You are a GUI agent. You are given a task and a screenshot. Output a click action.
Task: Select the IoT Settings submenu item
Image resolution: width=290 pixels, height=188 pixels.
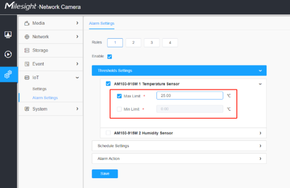[x=39, y=89]
